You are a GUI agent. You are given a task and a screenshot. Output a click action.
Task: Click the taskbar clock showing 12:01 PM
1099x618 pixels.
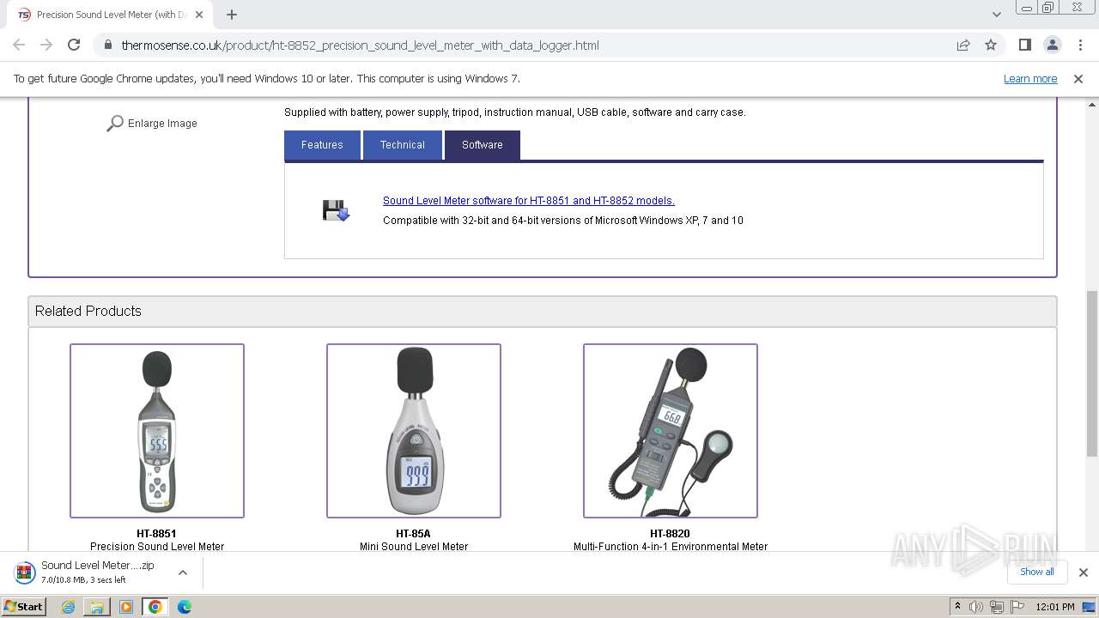[1055, 606]
